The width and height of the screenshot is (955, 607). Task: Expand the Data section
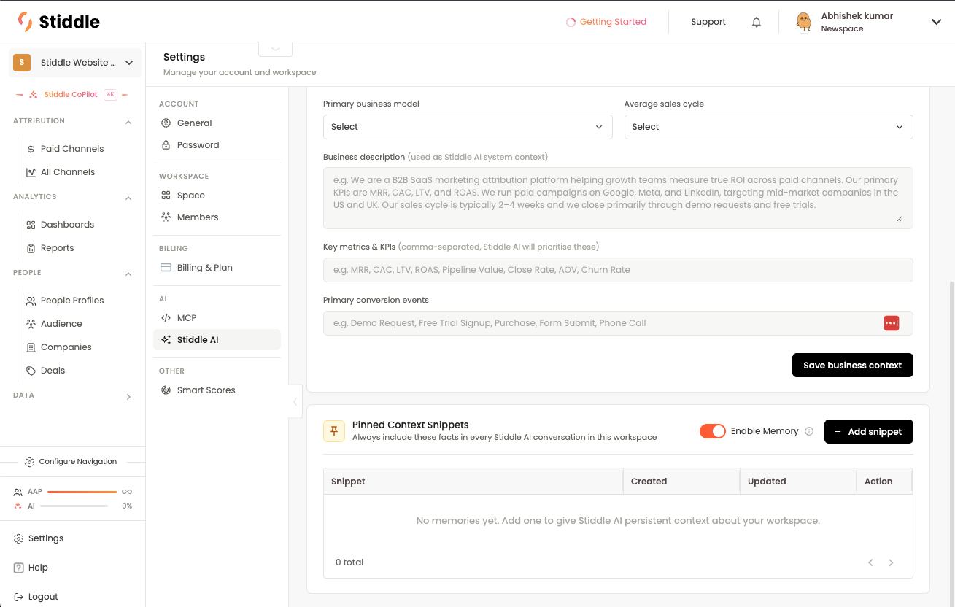(128, 396)
